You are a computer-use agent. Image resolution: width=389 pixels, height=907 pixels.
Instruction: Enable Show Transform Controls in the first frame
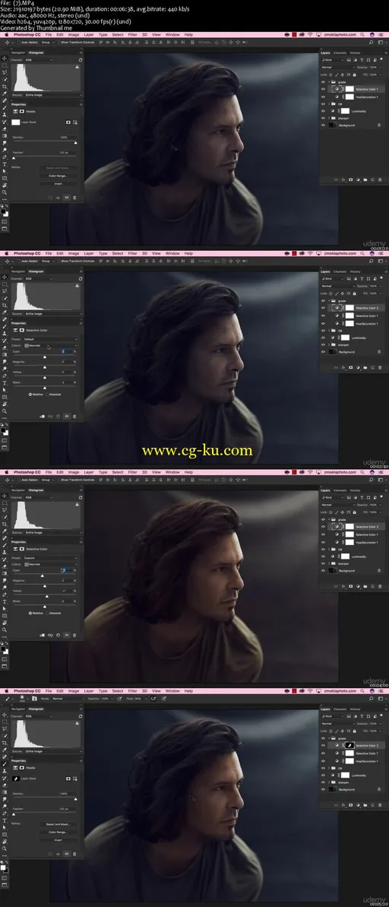[x=59, y=43]
